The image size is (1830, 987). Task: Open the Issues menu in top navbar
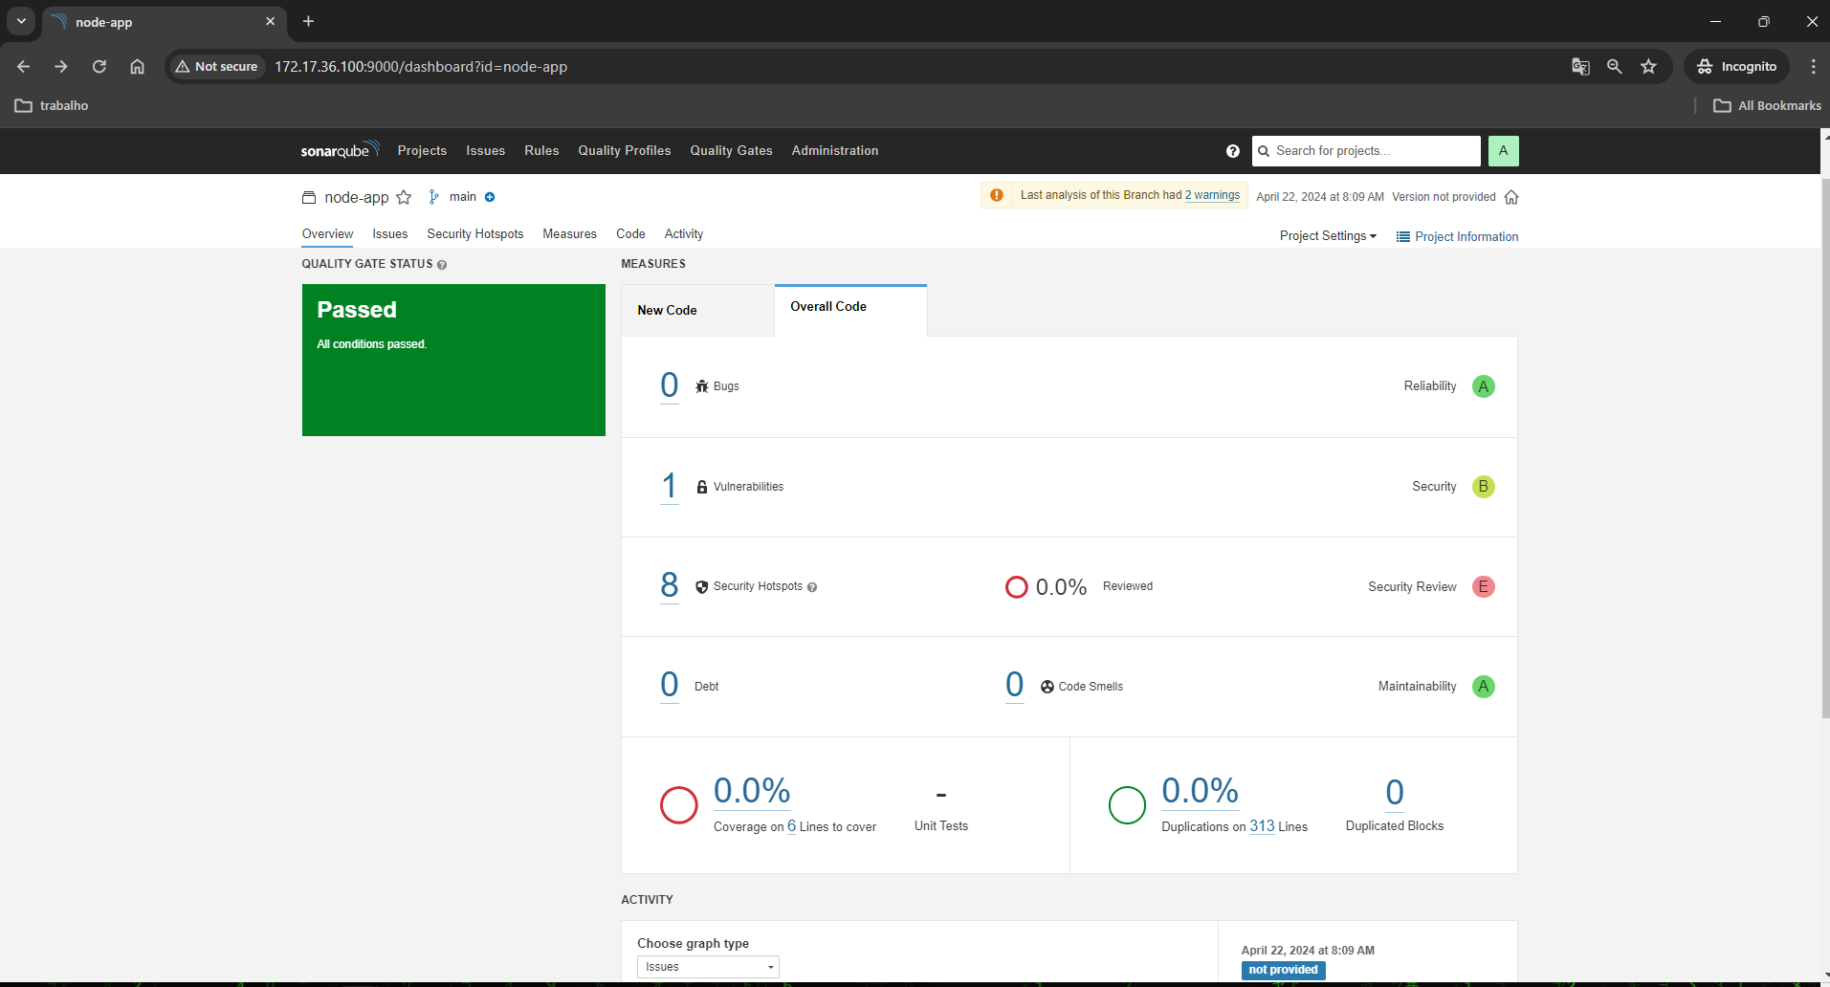(486, 151)
